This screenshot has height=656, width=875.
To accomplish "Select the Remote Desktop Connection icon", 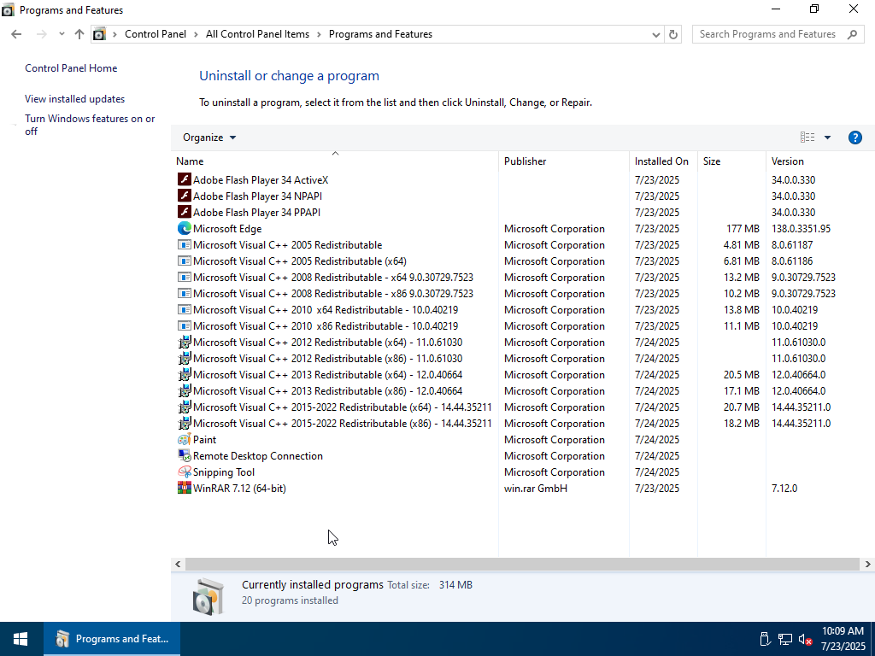I will click(184, 456).
